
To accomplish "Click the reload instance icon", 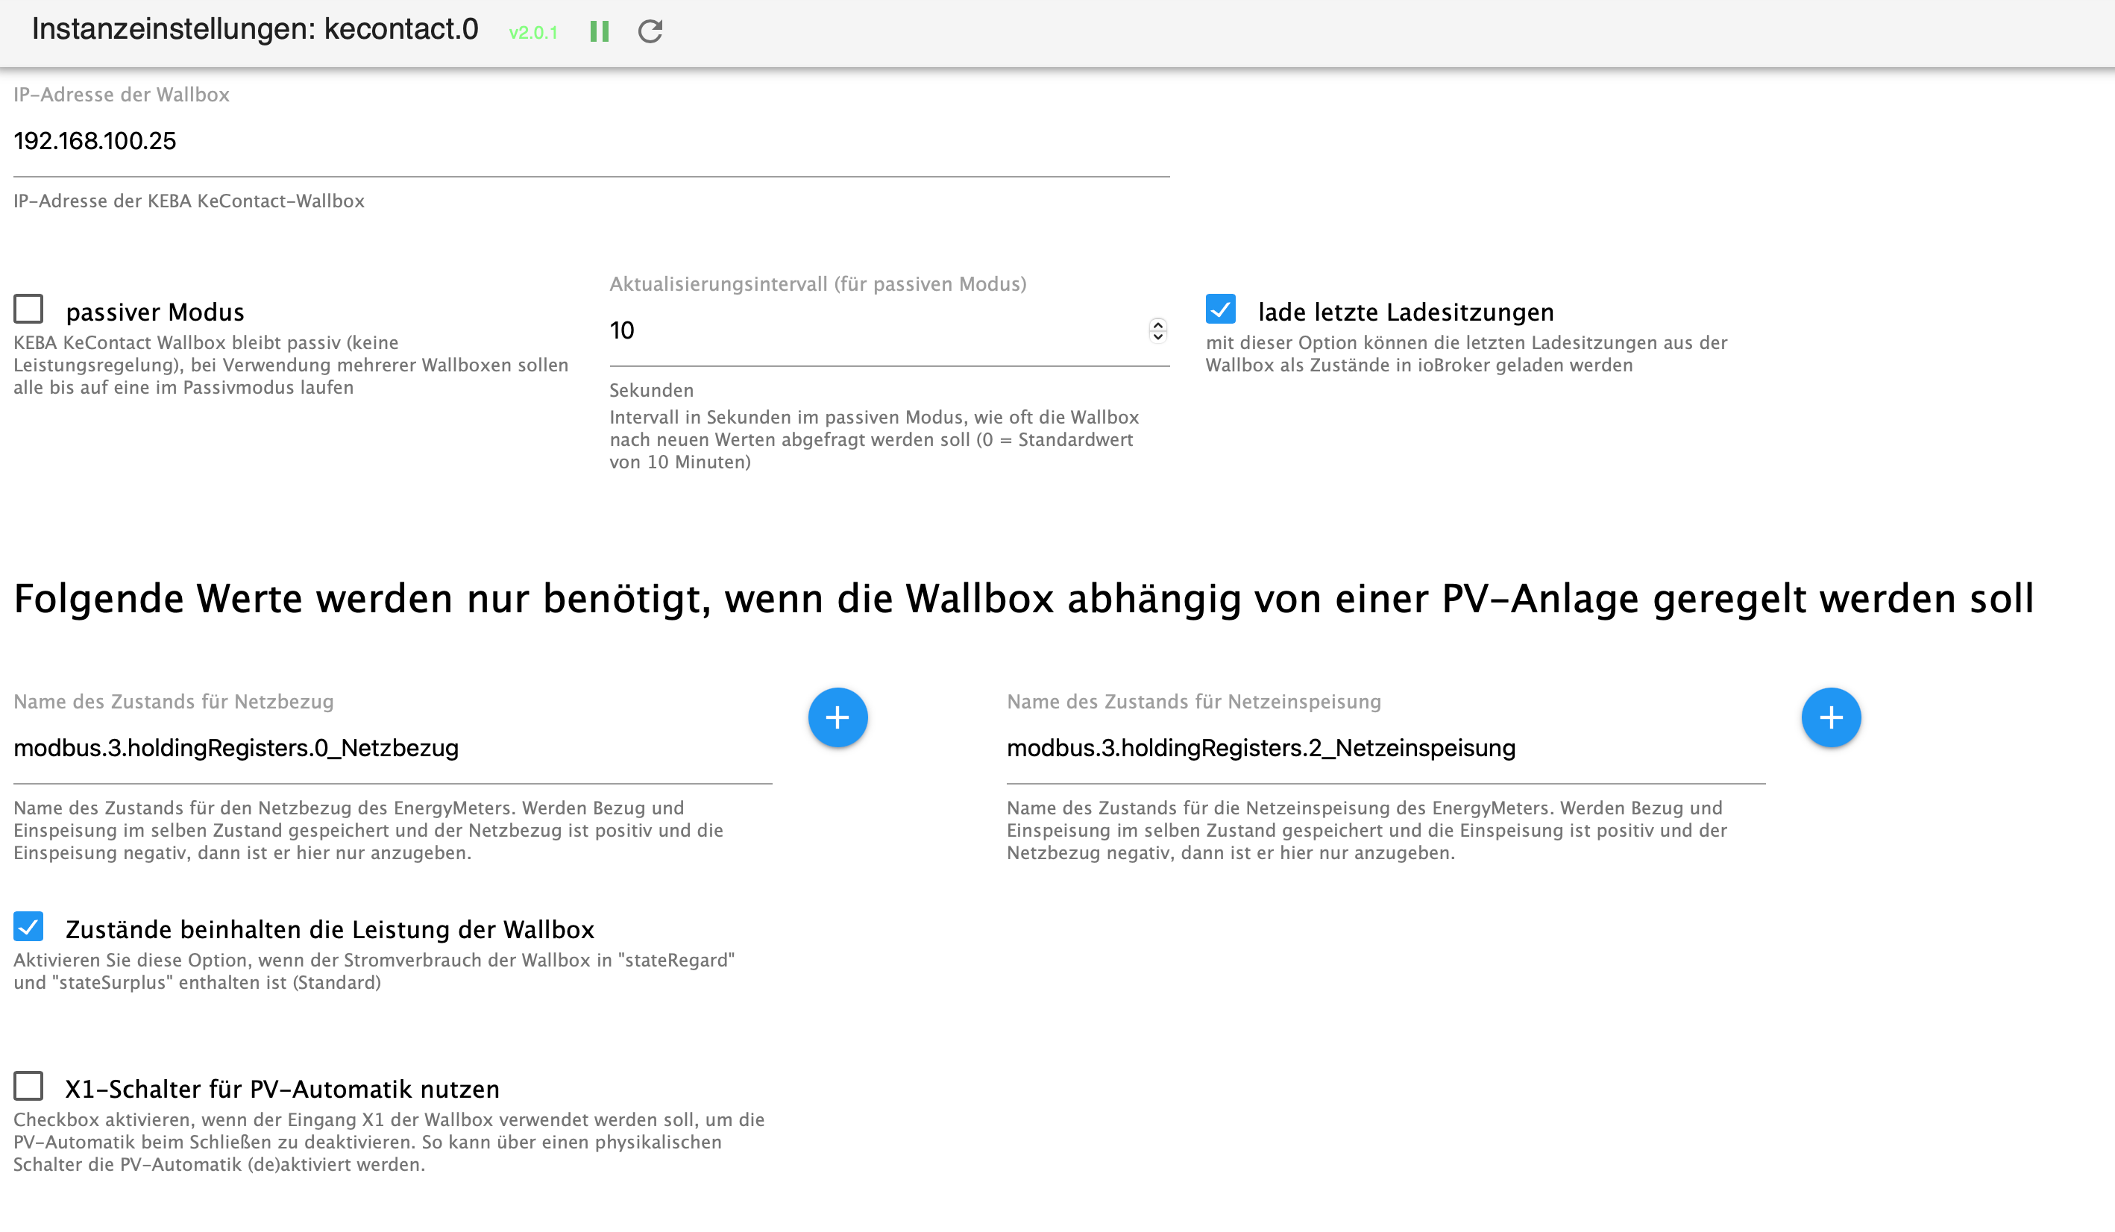I will coord(650,32).
